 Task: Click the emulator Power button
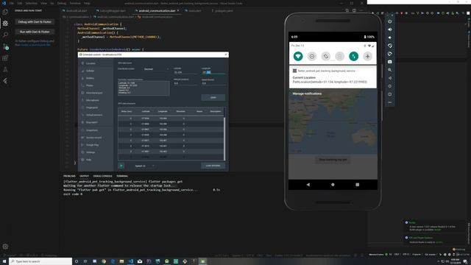point(389,21)
